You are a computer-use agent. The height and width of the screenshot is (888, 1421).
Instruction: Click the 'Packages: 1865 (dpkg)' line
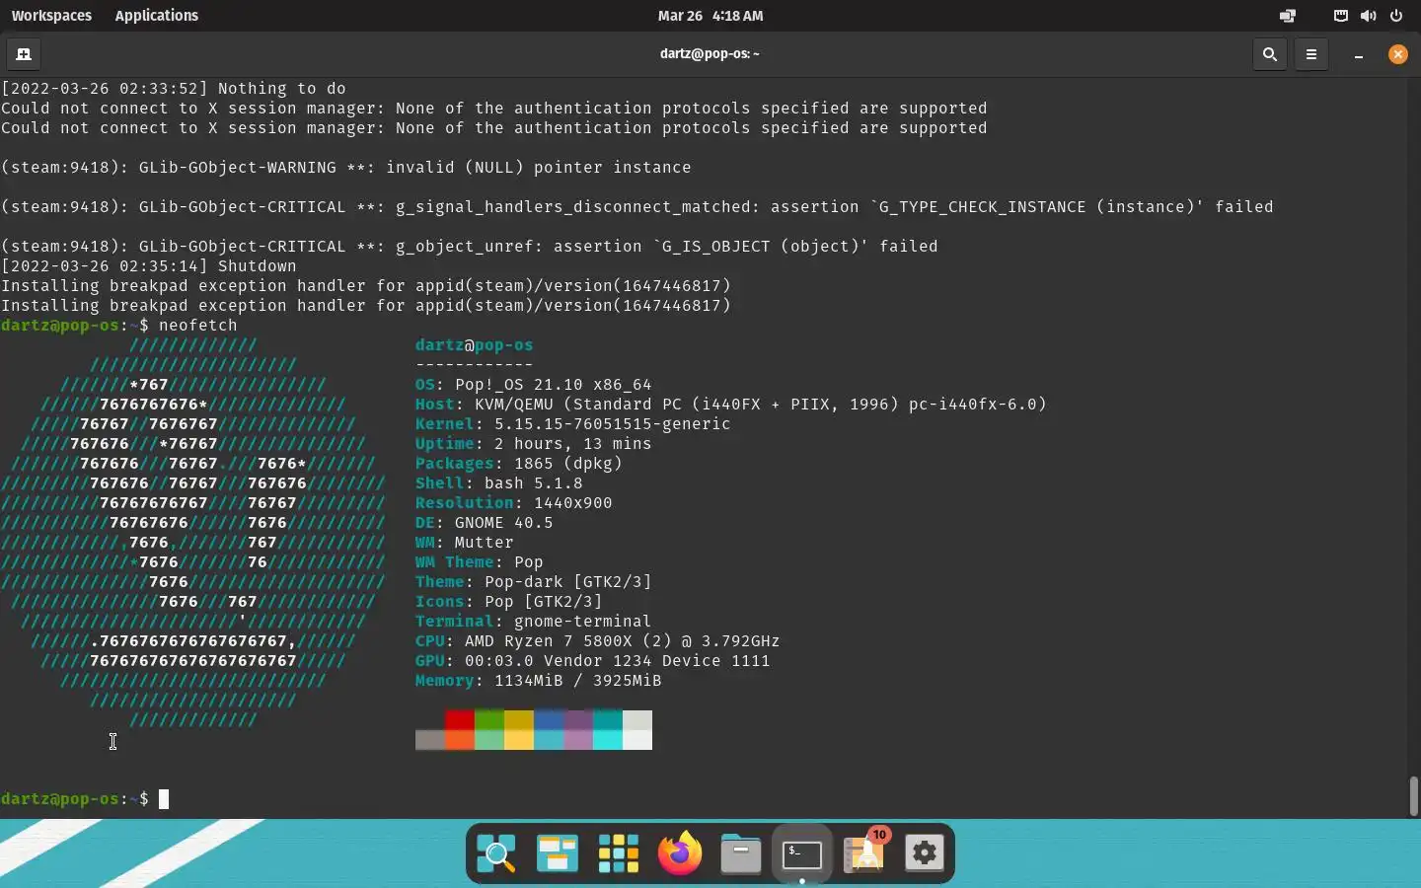click(519, 464)
